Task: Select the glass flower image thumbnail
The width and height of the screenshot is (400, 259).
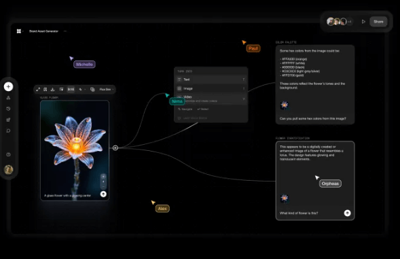Action: 75,150
